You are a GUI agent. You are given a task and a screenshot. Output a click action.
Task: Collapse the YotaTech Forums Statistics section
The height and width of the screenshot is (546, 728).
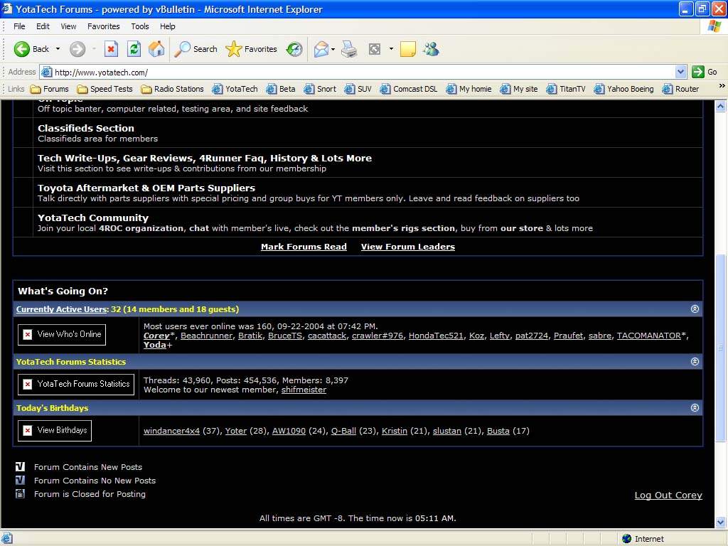point(695,361)
